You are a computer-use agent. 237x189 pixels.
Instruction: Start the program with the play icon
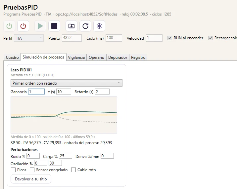tap(40, 26)
